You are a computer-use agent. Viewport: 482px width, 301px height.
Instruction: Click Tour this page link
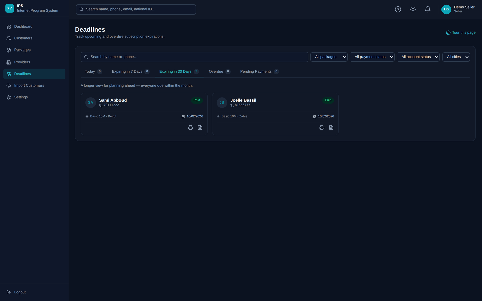point(461,33)
